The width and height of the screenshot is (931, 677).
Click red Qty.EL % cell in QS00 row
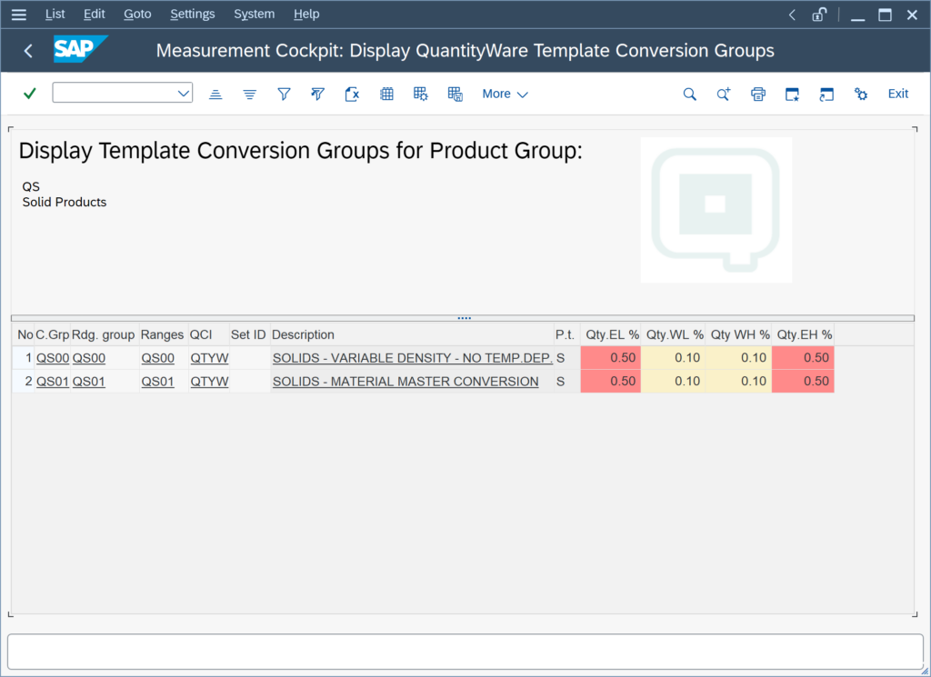click(610, 358)
